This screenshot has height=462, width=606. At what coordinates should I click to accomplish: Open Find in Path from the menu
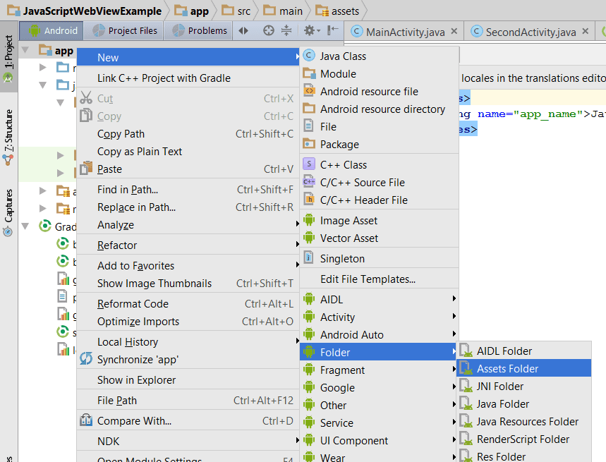tap(188, 190)
